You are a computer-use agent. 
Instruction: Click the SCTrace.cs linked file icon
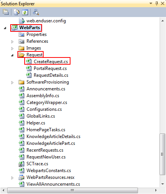(x=22, y=164)
